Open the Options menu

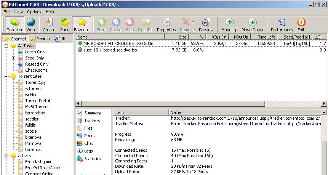[34, 12]
